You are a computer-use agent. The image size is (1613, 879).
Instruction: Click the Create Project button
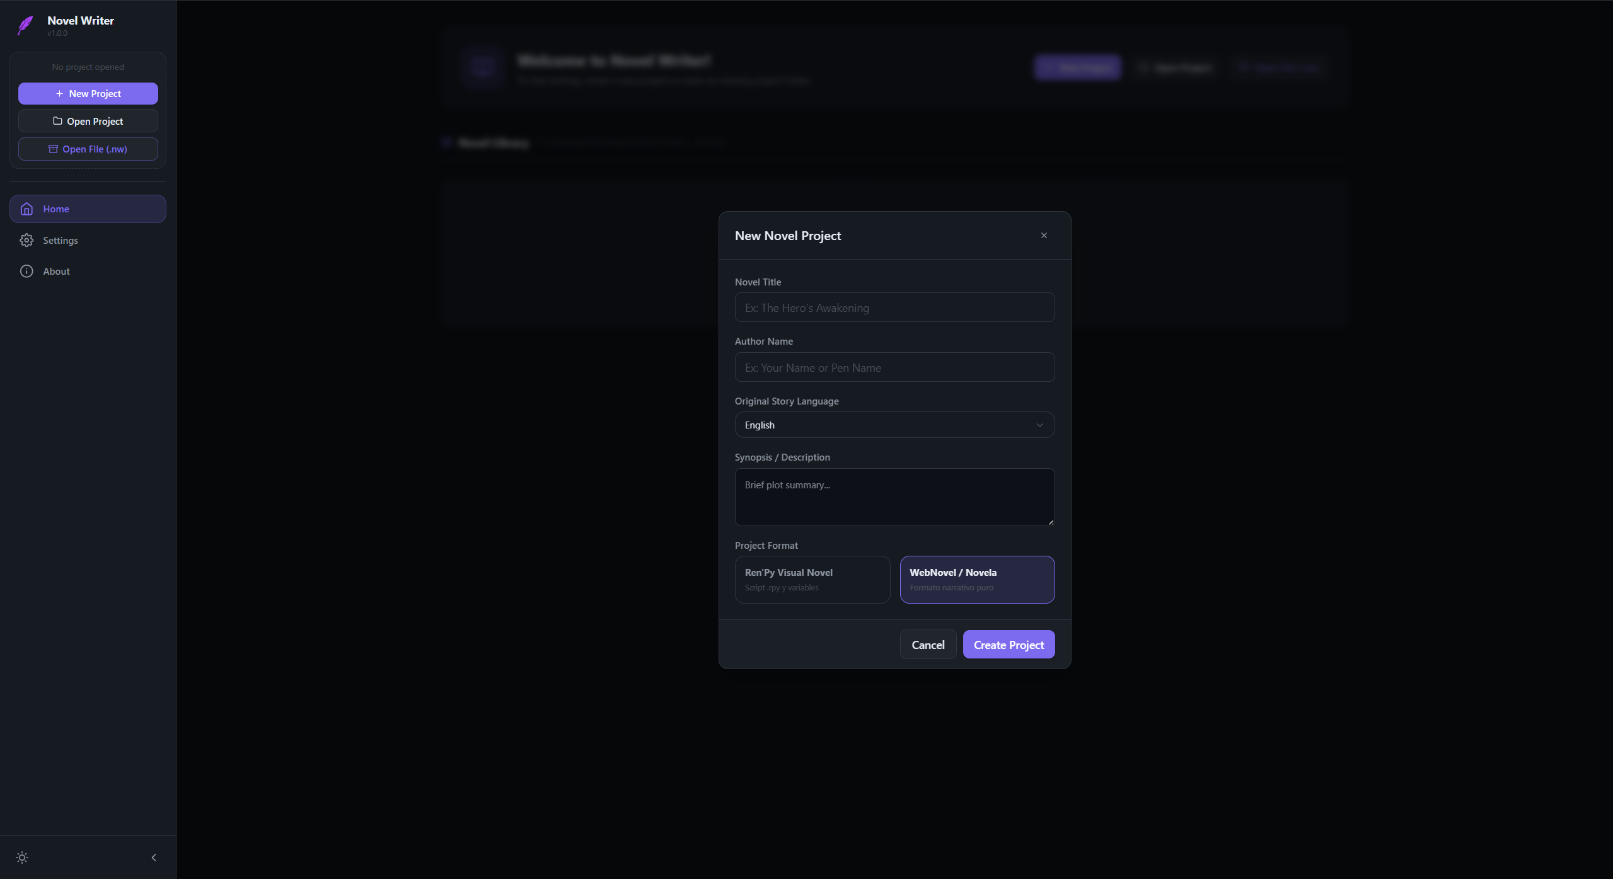coord(1009,644)
